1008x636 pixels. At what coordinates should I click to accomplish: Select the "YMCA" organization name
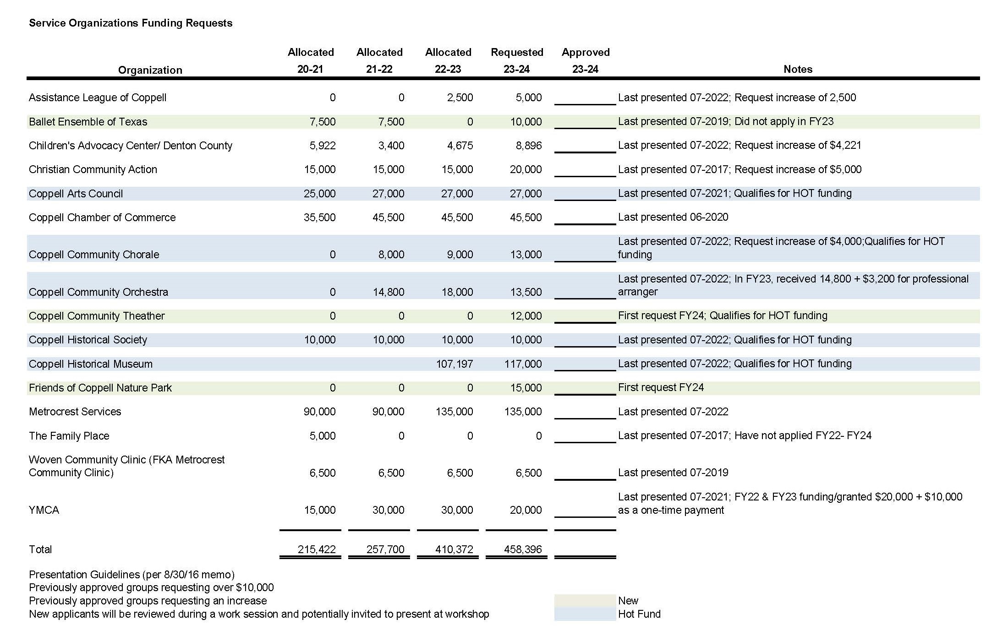tap(44, 510)
